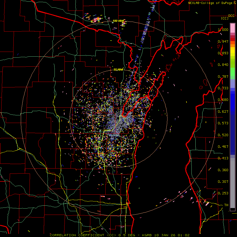Click the 100 NMI range ring label
The height and width of the screenshot is (237, 237).
[x=118, y=21]
